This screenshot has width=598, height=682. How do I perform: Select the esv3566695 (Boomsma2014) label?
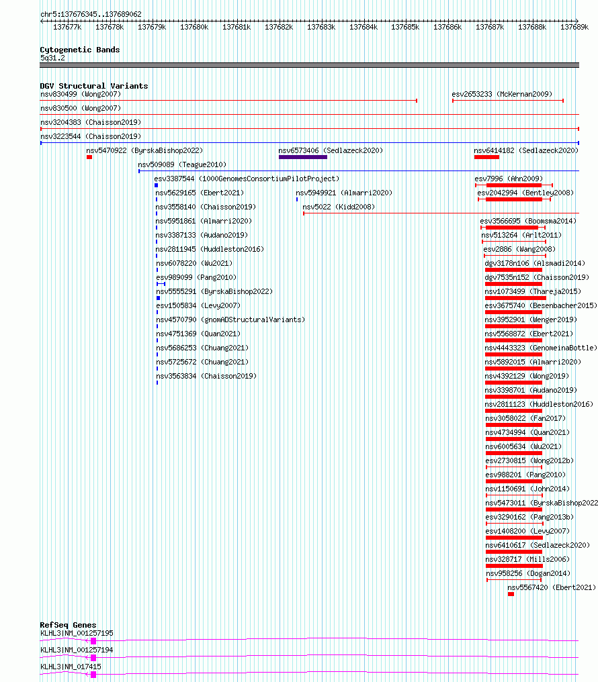pos(528,221)
